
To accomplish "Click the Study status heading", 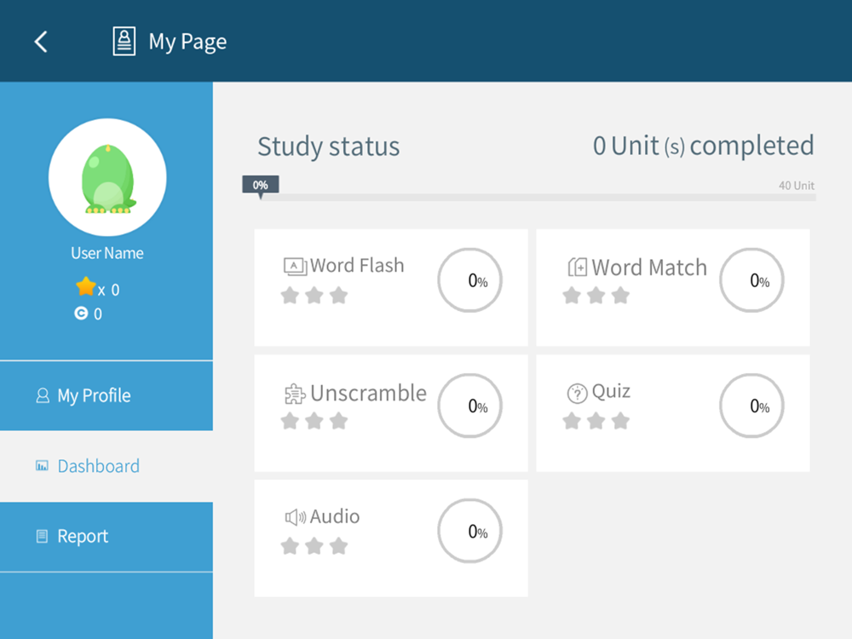I will tap(329, 147).
